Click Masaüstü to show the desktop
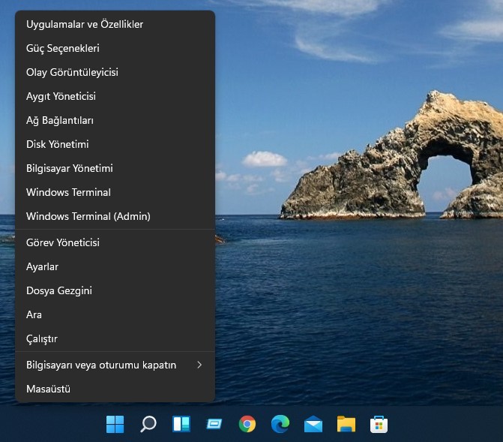Viewport: 503px width, 442px height. [48, 389]
